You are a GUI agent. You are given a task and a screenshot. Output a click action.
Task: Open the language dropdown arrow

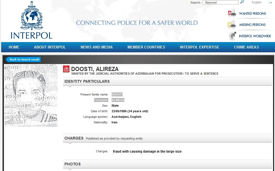(271, 3)
